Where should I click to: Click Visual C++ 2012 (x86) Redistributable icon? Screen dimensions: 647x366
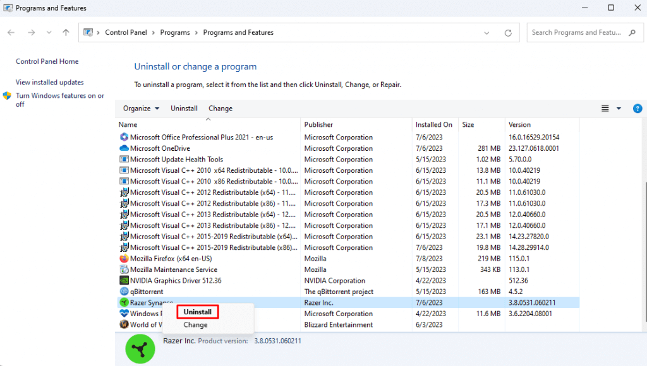124,203
